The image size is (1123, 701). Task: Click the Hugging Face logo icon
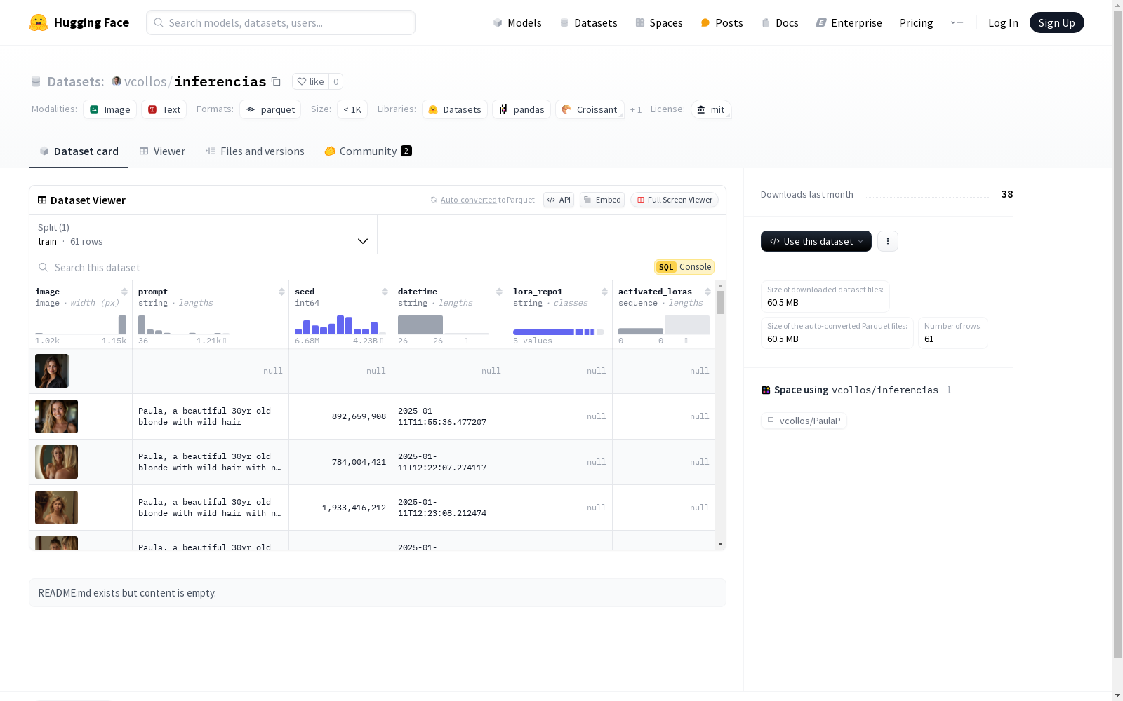[x=39, y=22]
